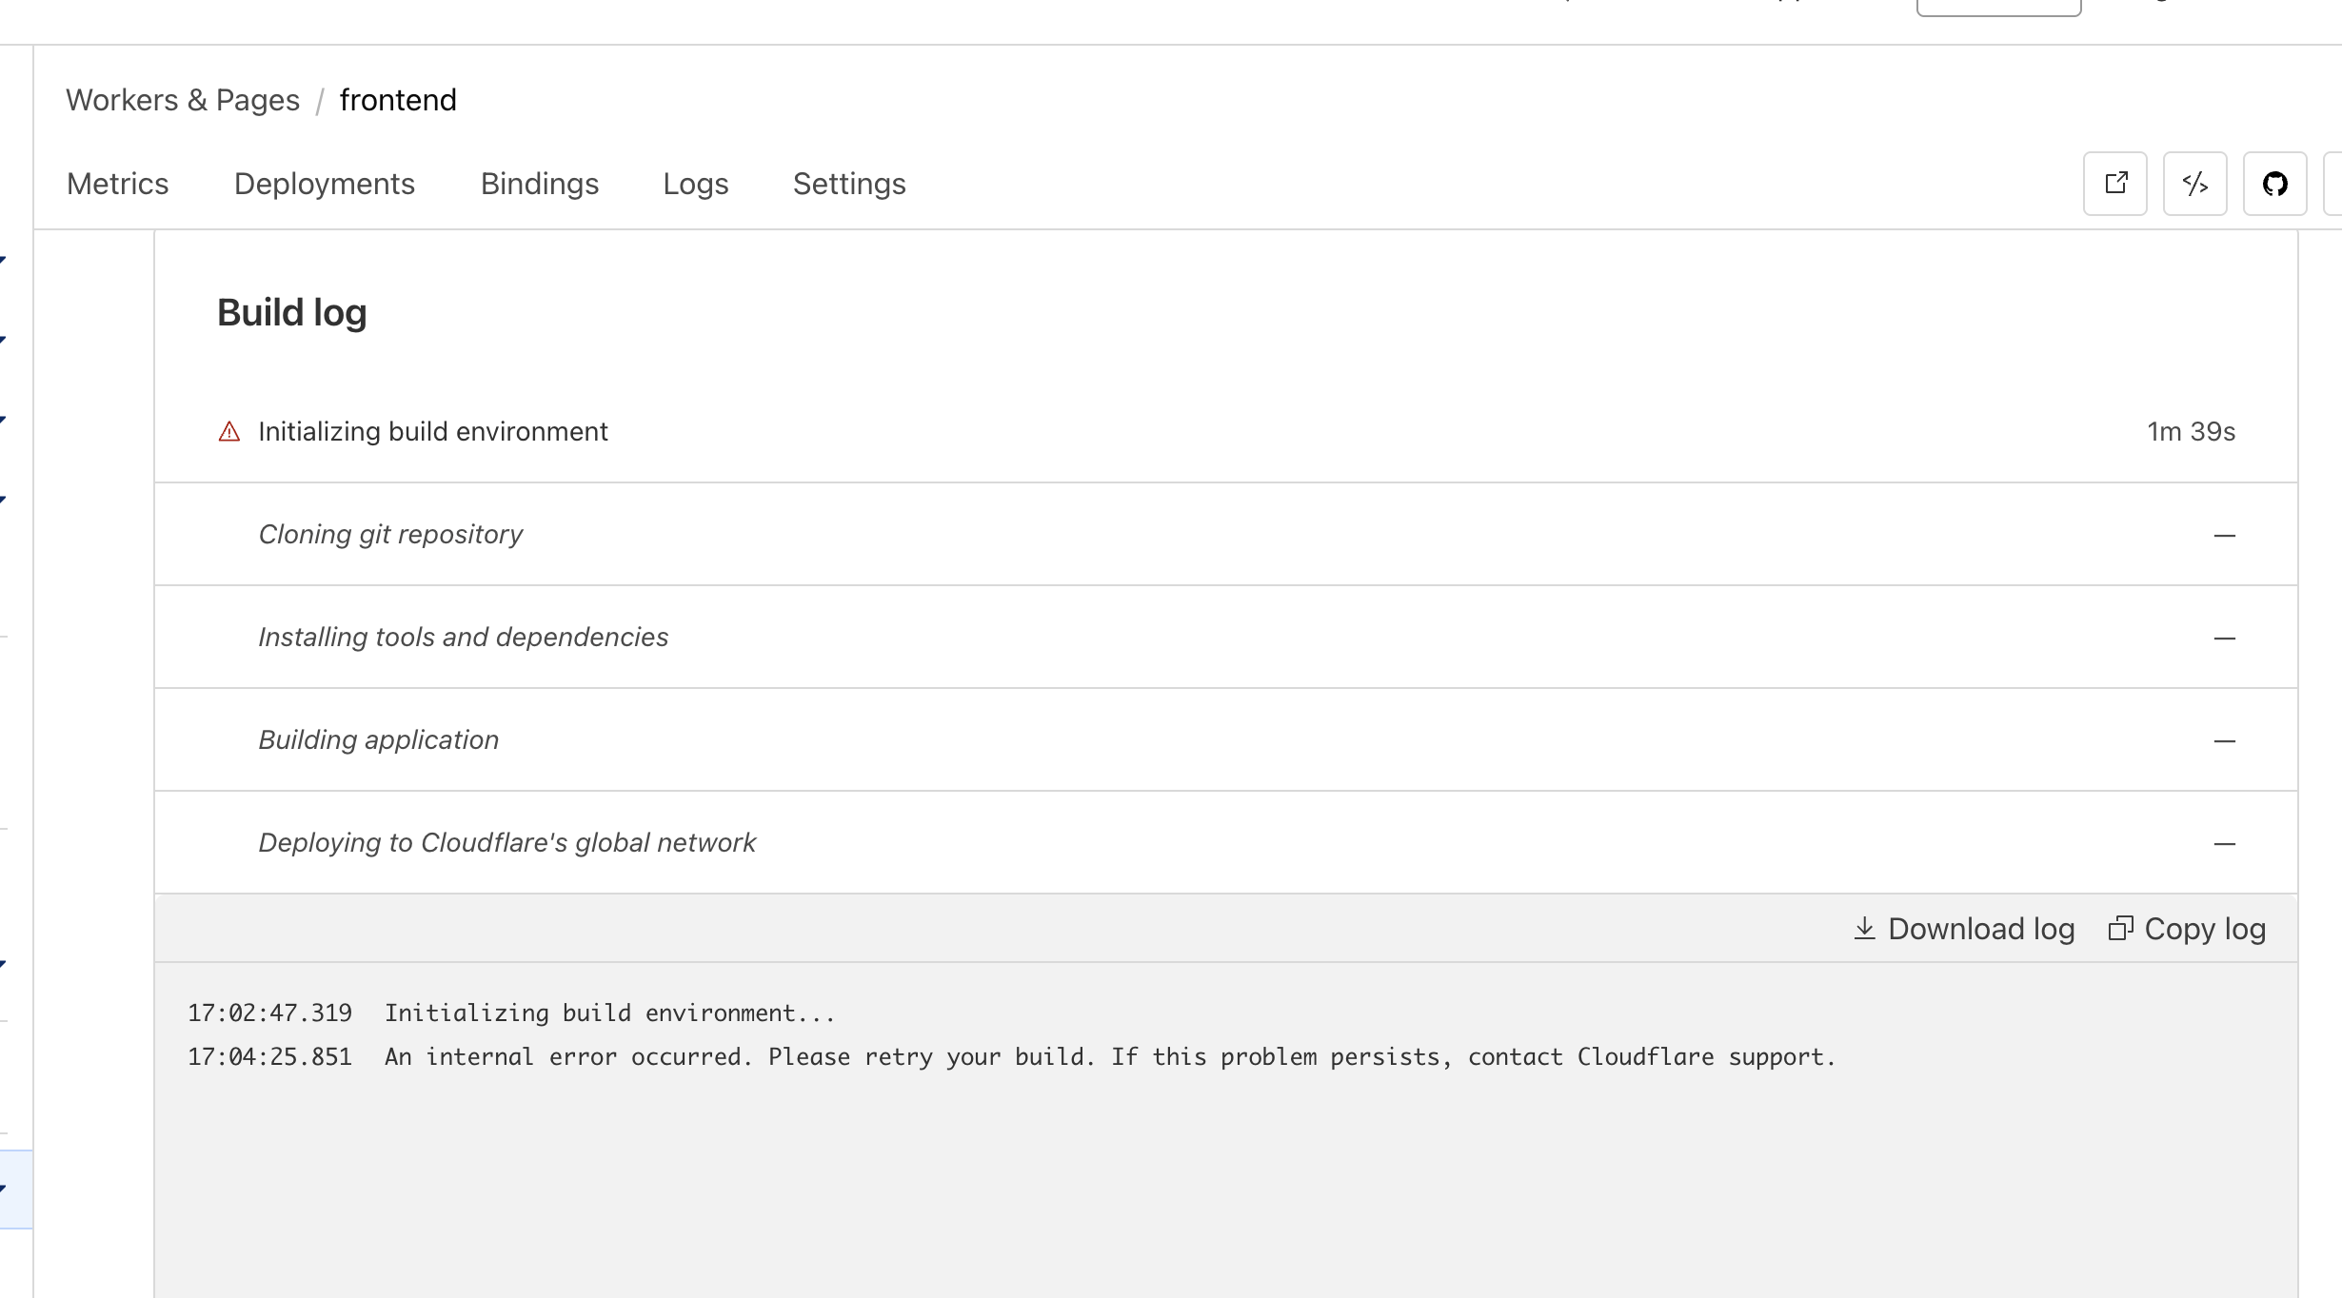Expand Initializing build environment step
The width and height of the screenshot is (2342, 1298).
pyautogui.click(x=1226, y=432)
